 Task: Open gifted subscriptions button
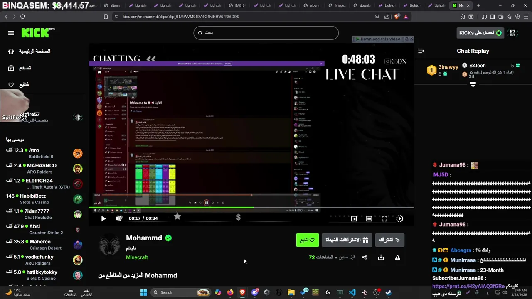click(x=347, y=240)
